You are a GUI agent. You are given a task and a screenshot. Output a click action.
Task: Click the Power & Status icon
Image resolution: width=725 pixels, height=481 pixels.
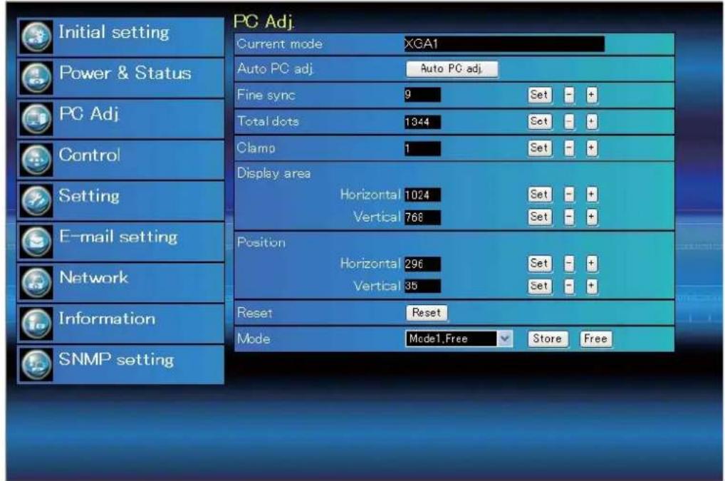(36, 77)
